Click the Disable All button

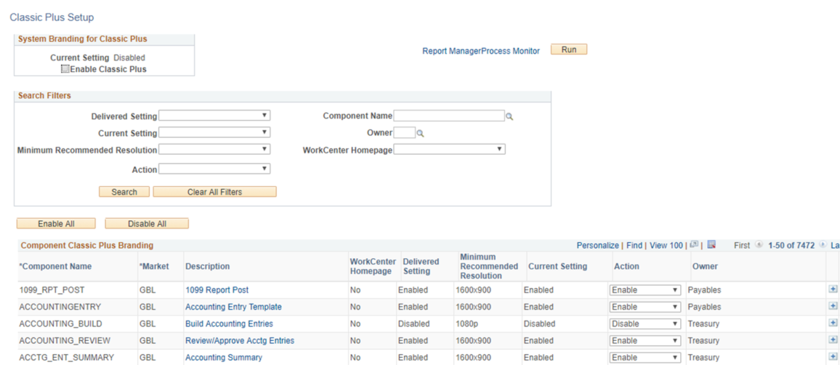147,223
